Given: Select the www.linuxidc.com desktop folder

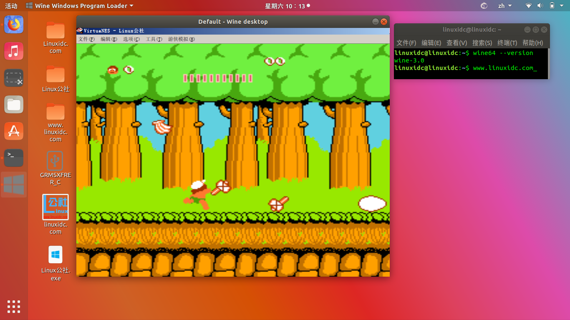Looking at the screenshot, I should 55,122.
